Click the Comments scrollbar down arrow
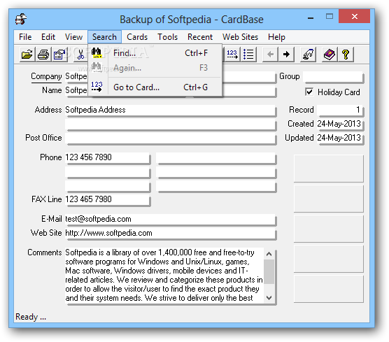Viewport: 389px width, 342px height. [x=269, y=297]
